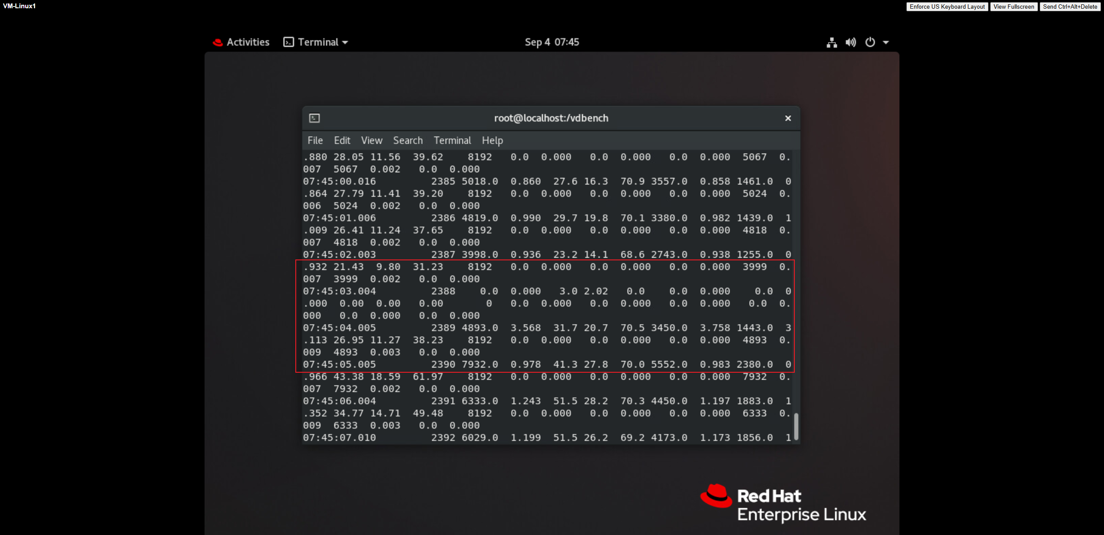The width and height of the screenshot is (1104, 535).
Task: Click timestamp 07:45:05.005 in terminal output
Action: point(339,364)
